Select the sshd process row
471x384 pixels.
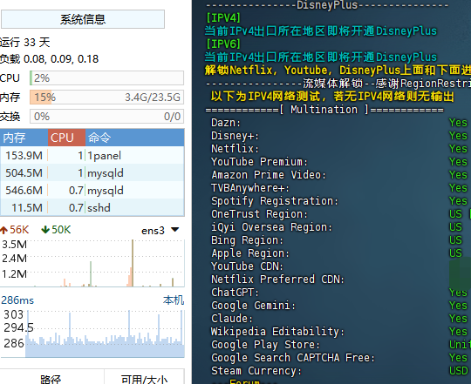[x=92, y=207]
